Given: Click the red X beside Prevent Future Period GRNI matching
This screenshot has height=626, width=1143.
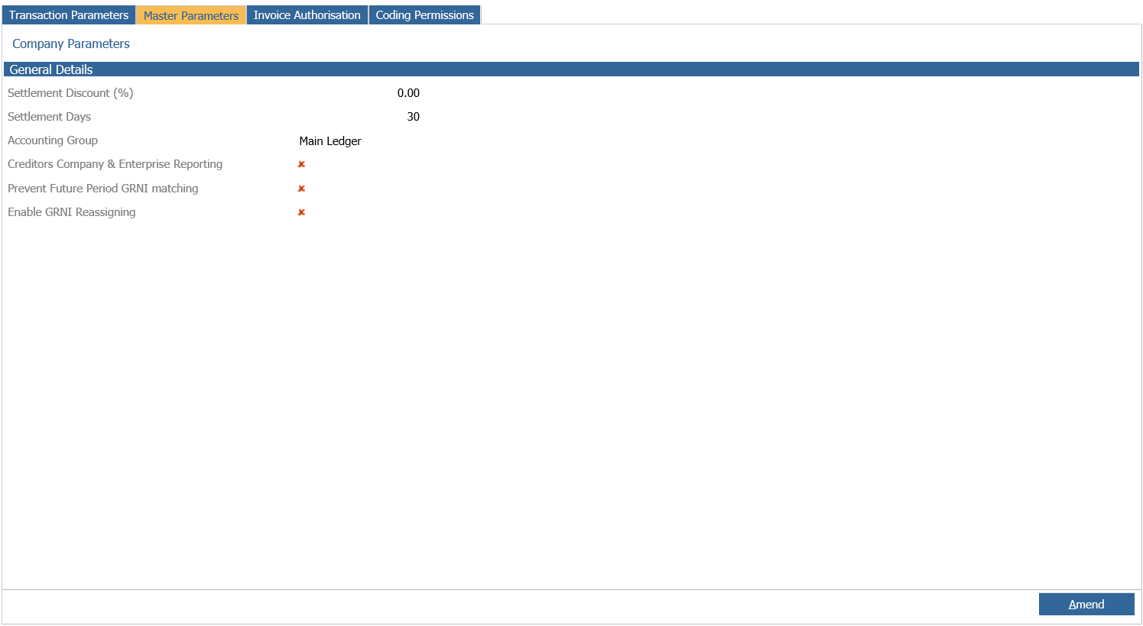Looking at the screenshot, I should point(301,189).
